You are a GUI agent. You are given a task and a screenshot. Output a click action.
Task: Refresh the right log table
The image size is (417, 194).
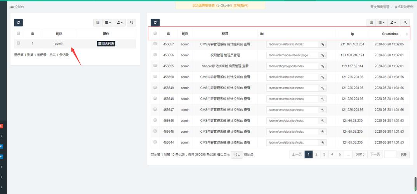point(155,23)
